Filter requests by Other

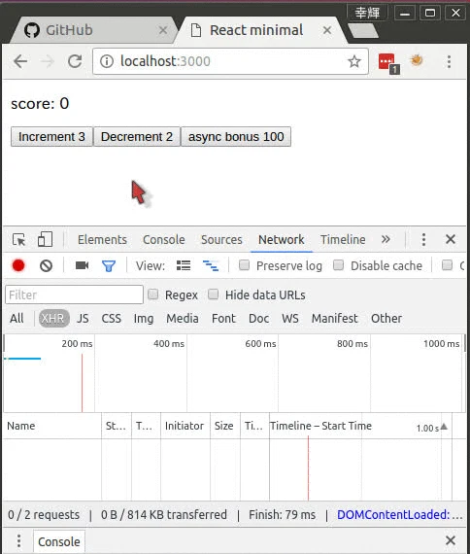click(386, 319)
